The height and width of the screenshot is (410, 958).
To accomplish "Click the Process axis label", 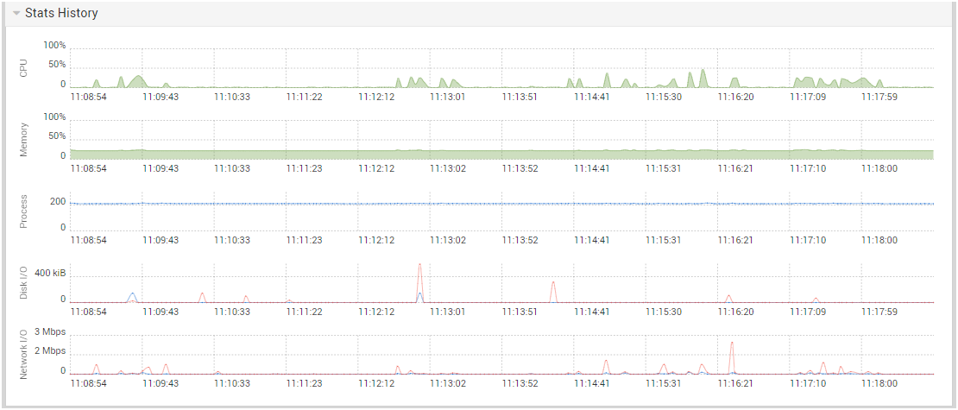I will tap(24, 212).
